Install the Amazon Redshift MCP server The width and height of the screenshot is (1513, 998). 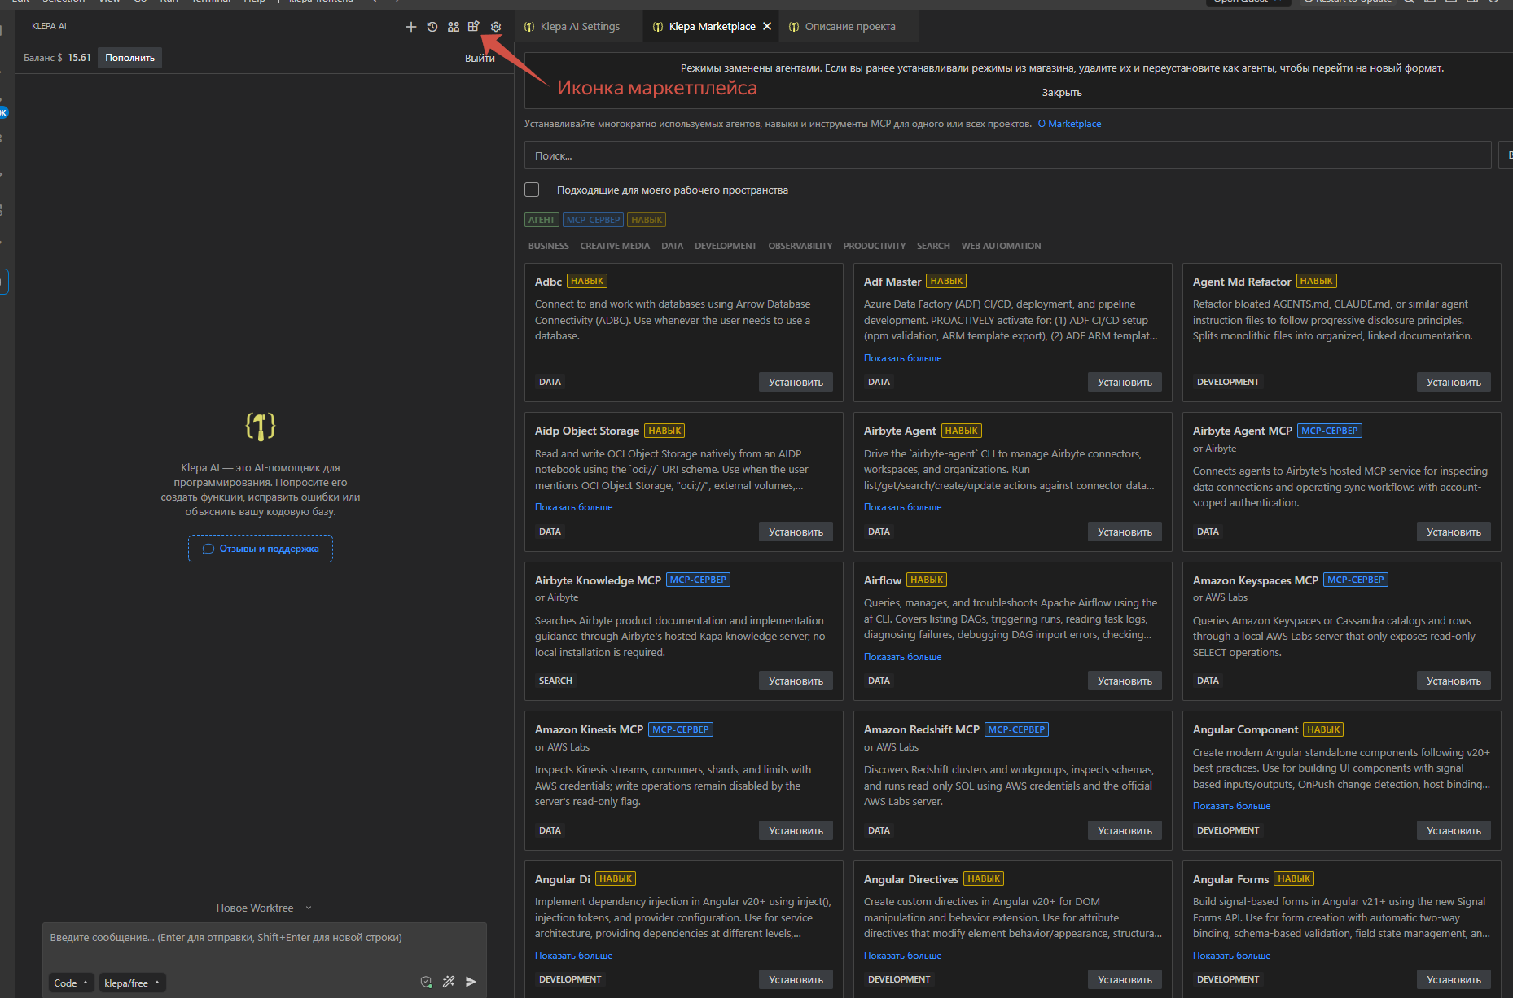1125,830
